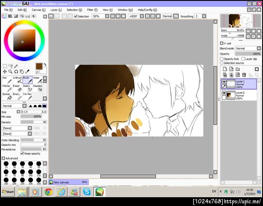Image resolution: width=263 pixels, height=206 pixels.
Task: Open the brush mode Normal dropdown
Action: click(25, 106)
